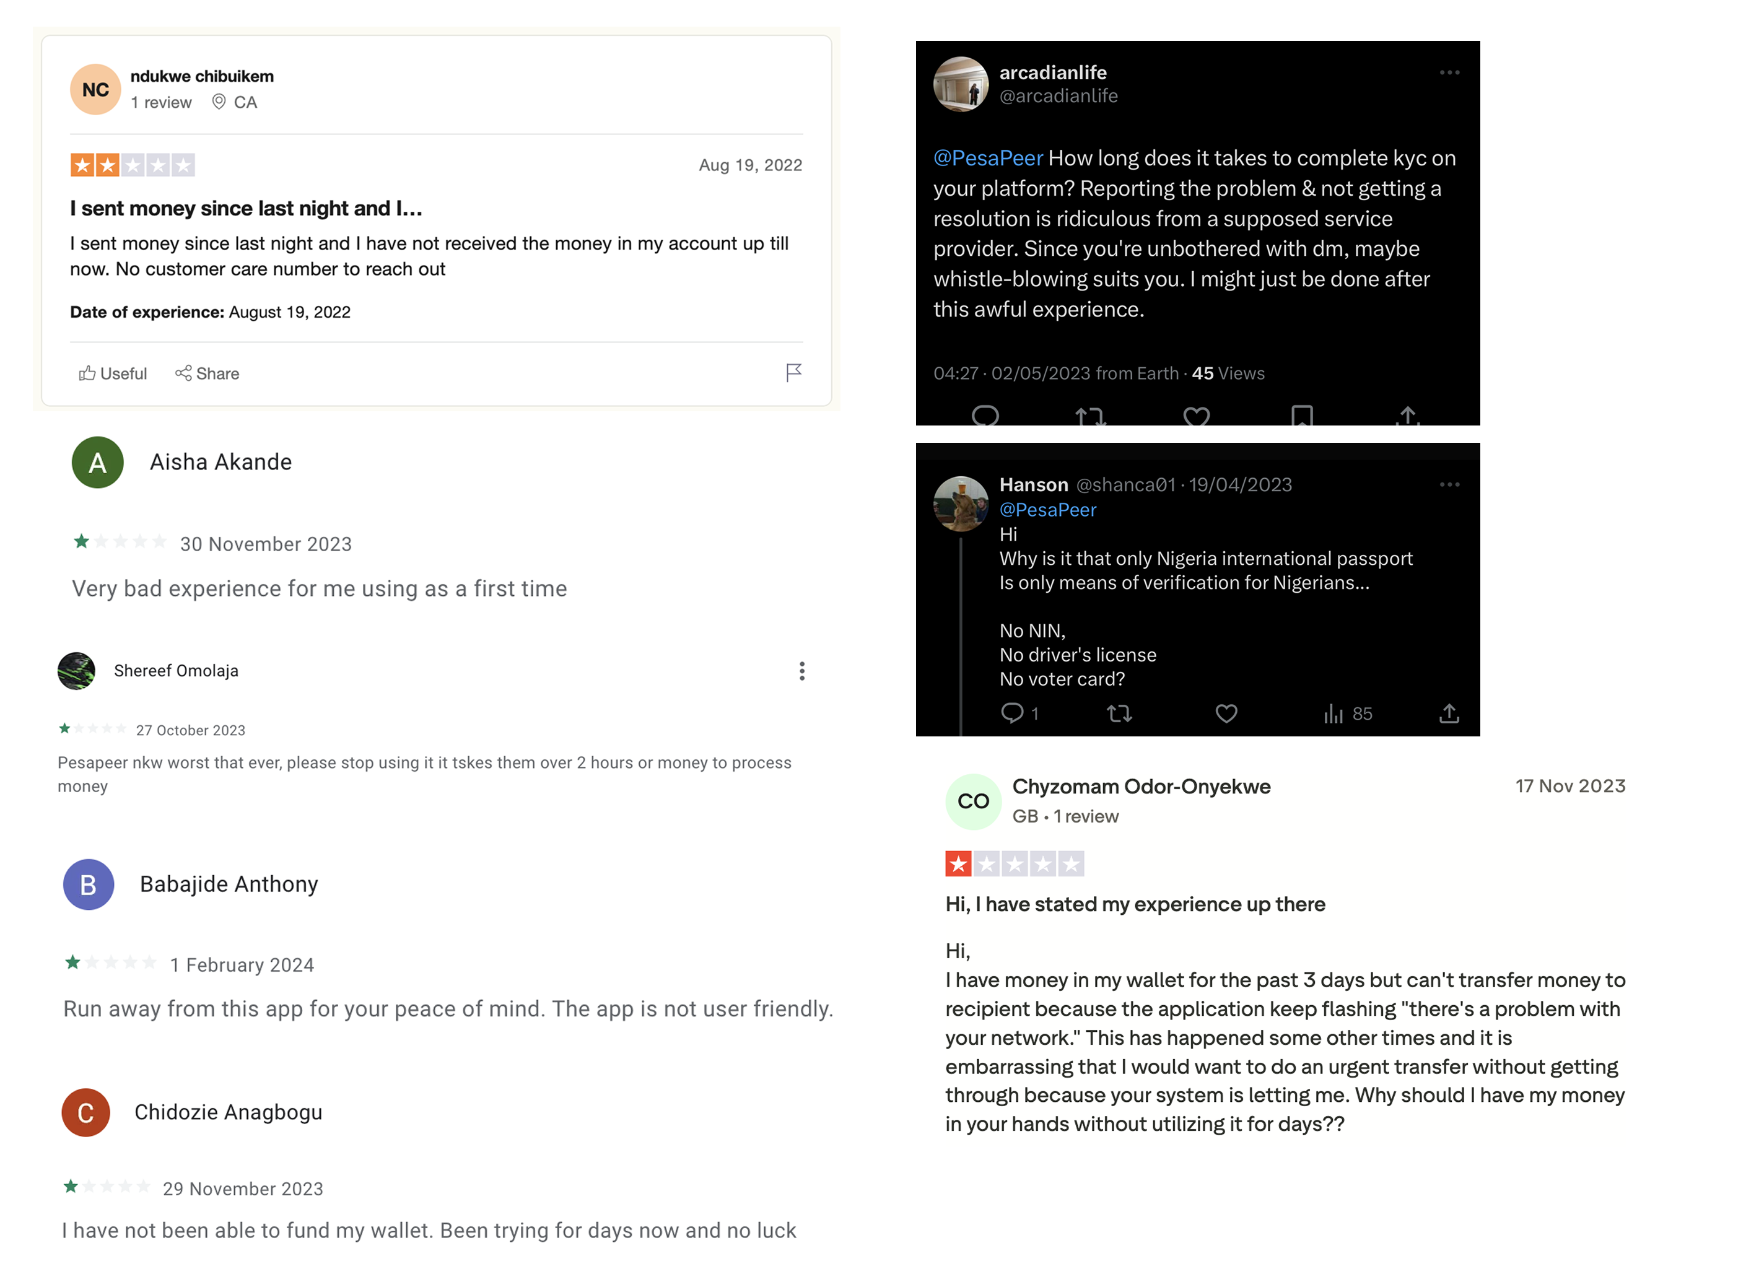View analytics for Hanson's tweet
Screen dimensions: 1746x1287
[1333, 713]
